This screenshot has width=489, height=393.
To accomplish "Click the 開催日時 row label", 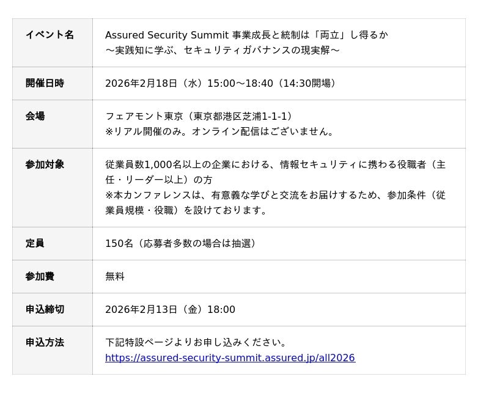I will (45, 83).
